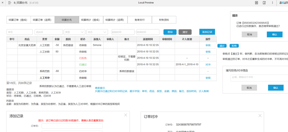This screenshot has height=132, width=288.
Task: Click 取消 in the 提示 dialog
Action: pyautogui.click(x=249, y=34)
